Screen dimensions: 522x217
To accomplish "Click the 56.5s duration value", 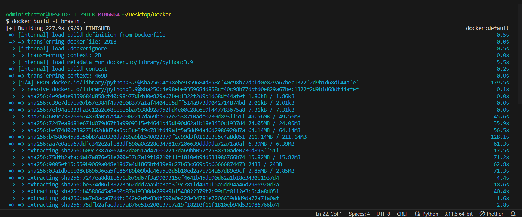I will [501, 130].
